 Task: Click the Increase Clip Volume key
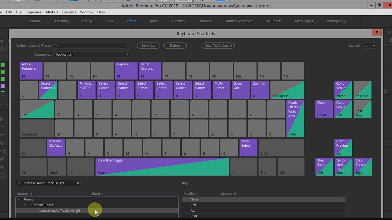pyautogui.click(x=56, y=148)
